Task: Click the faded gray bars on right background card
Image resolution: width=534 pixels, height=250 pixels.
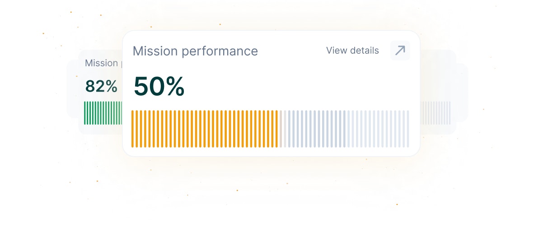Action: (435, 113)
